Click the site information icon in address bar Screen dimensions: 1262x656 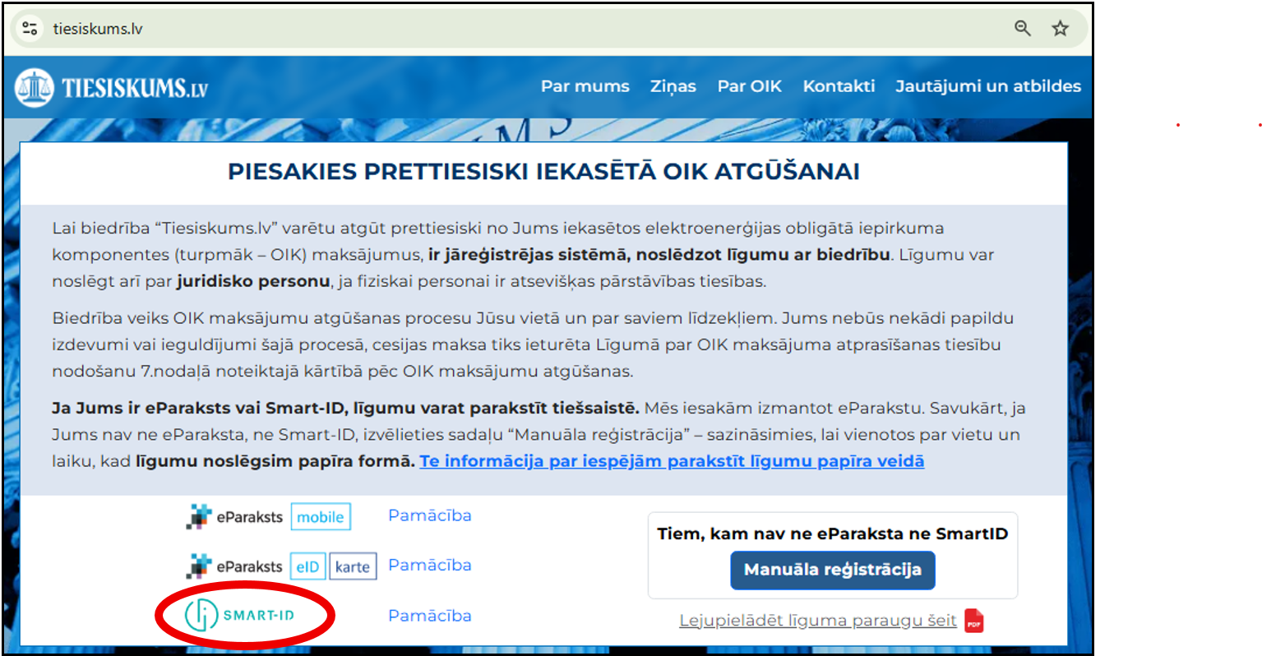click(30, 29)
